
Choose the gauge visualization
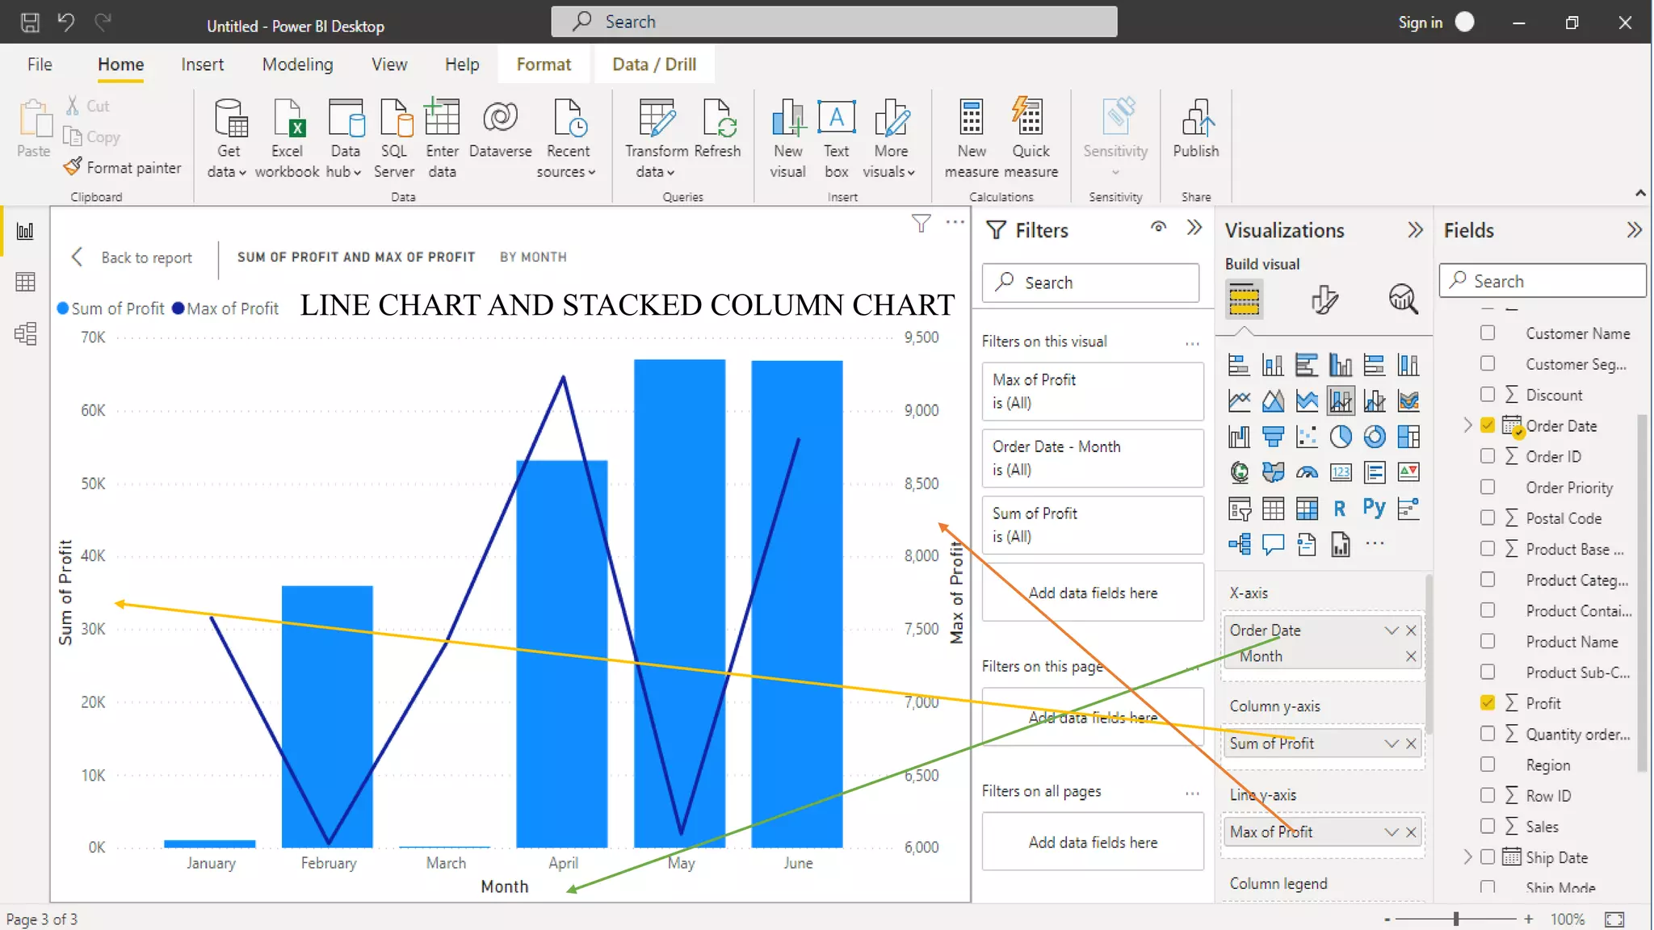(1307, 472)
